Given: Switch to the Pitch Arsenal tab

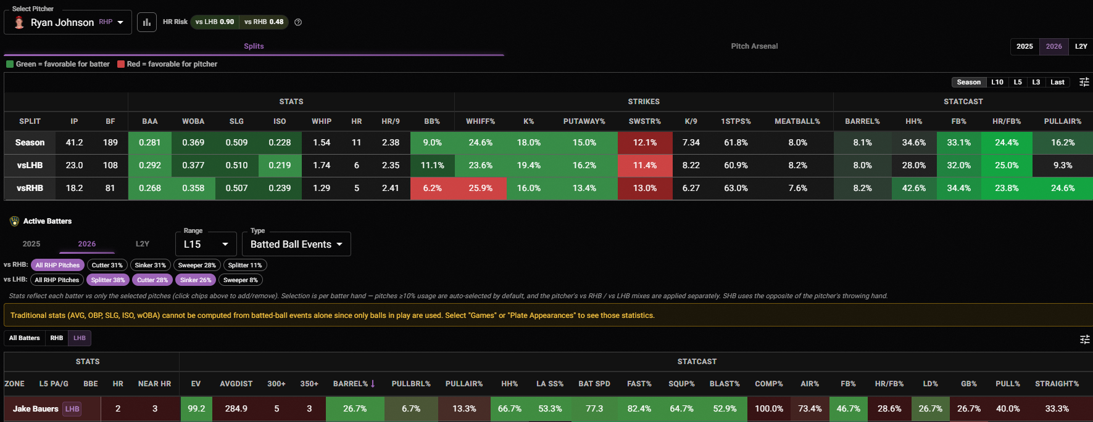Looking at the screenshot, I should [754, 46].
